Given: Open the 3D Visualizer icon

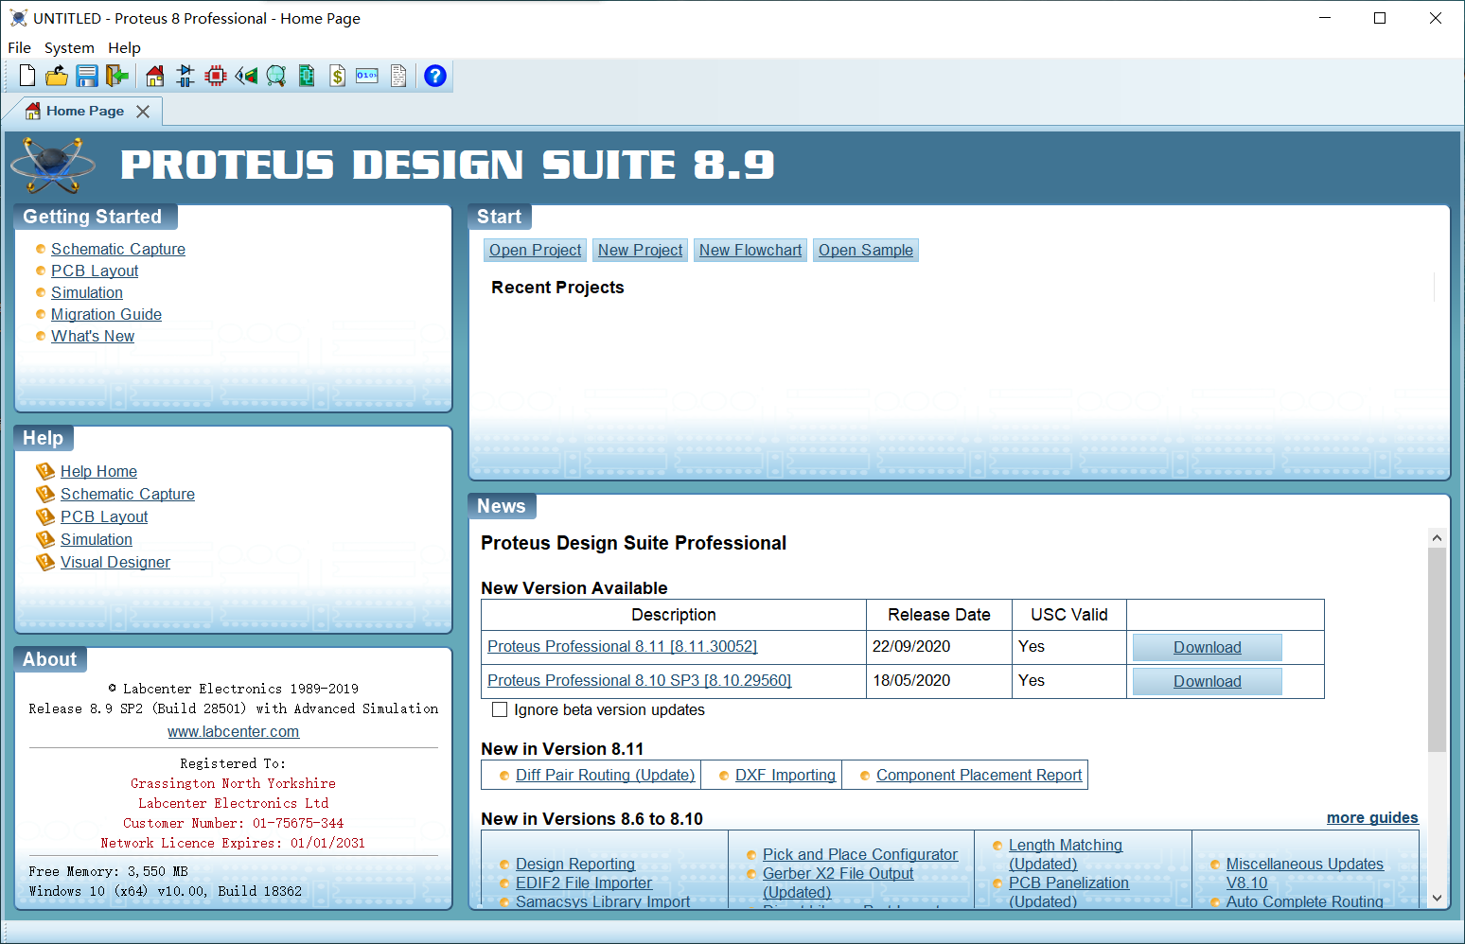Looking at the screenshot, I should [x=246, y=76].
